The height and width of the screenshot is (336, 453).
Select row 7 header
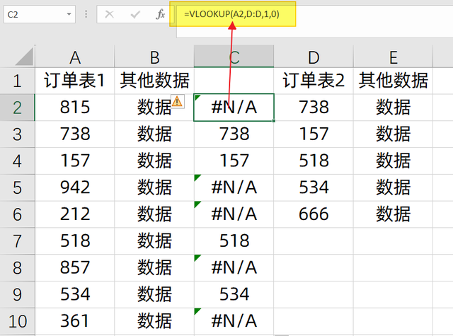[17, 241]
